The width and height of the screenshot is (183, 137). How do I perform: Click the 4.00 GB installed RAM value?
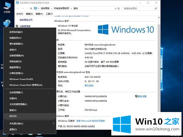[x=89, y=58]
